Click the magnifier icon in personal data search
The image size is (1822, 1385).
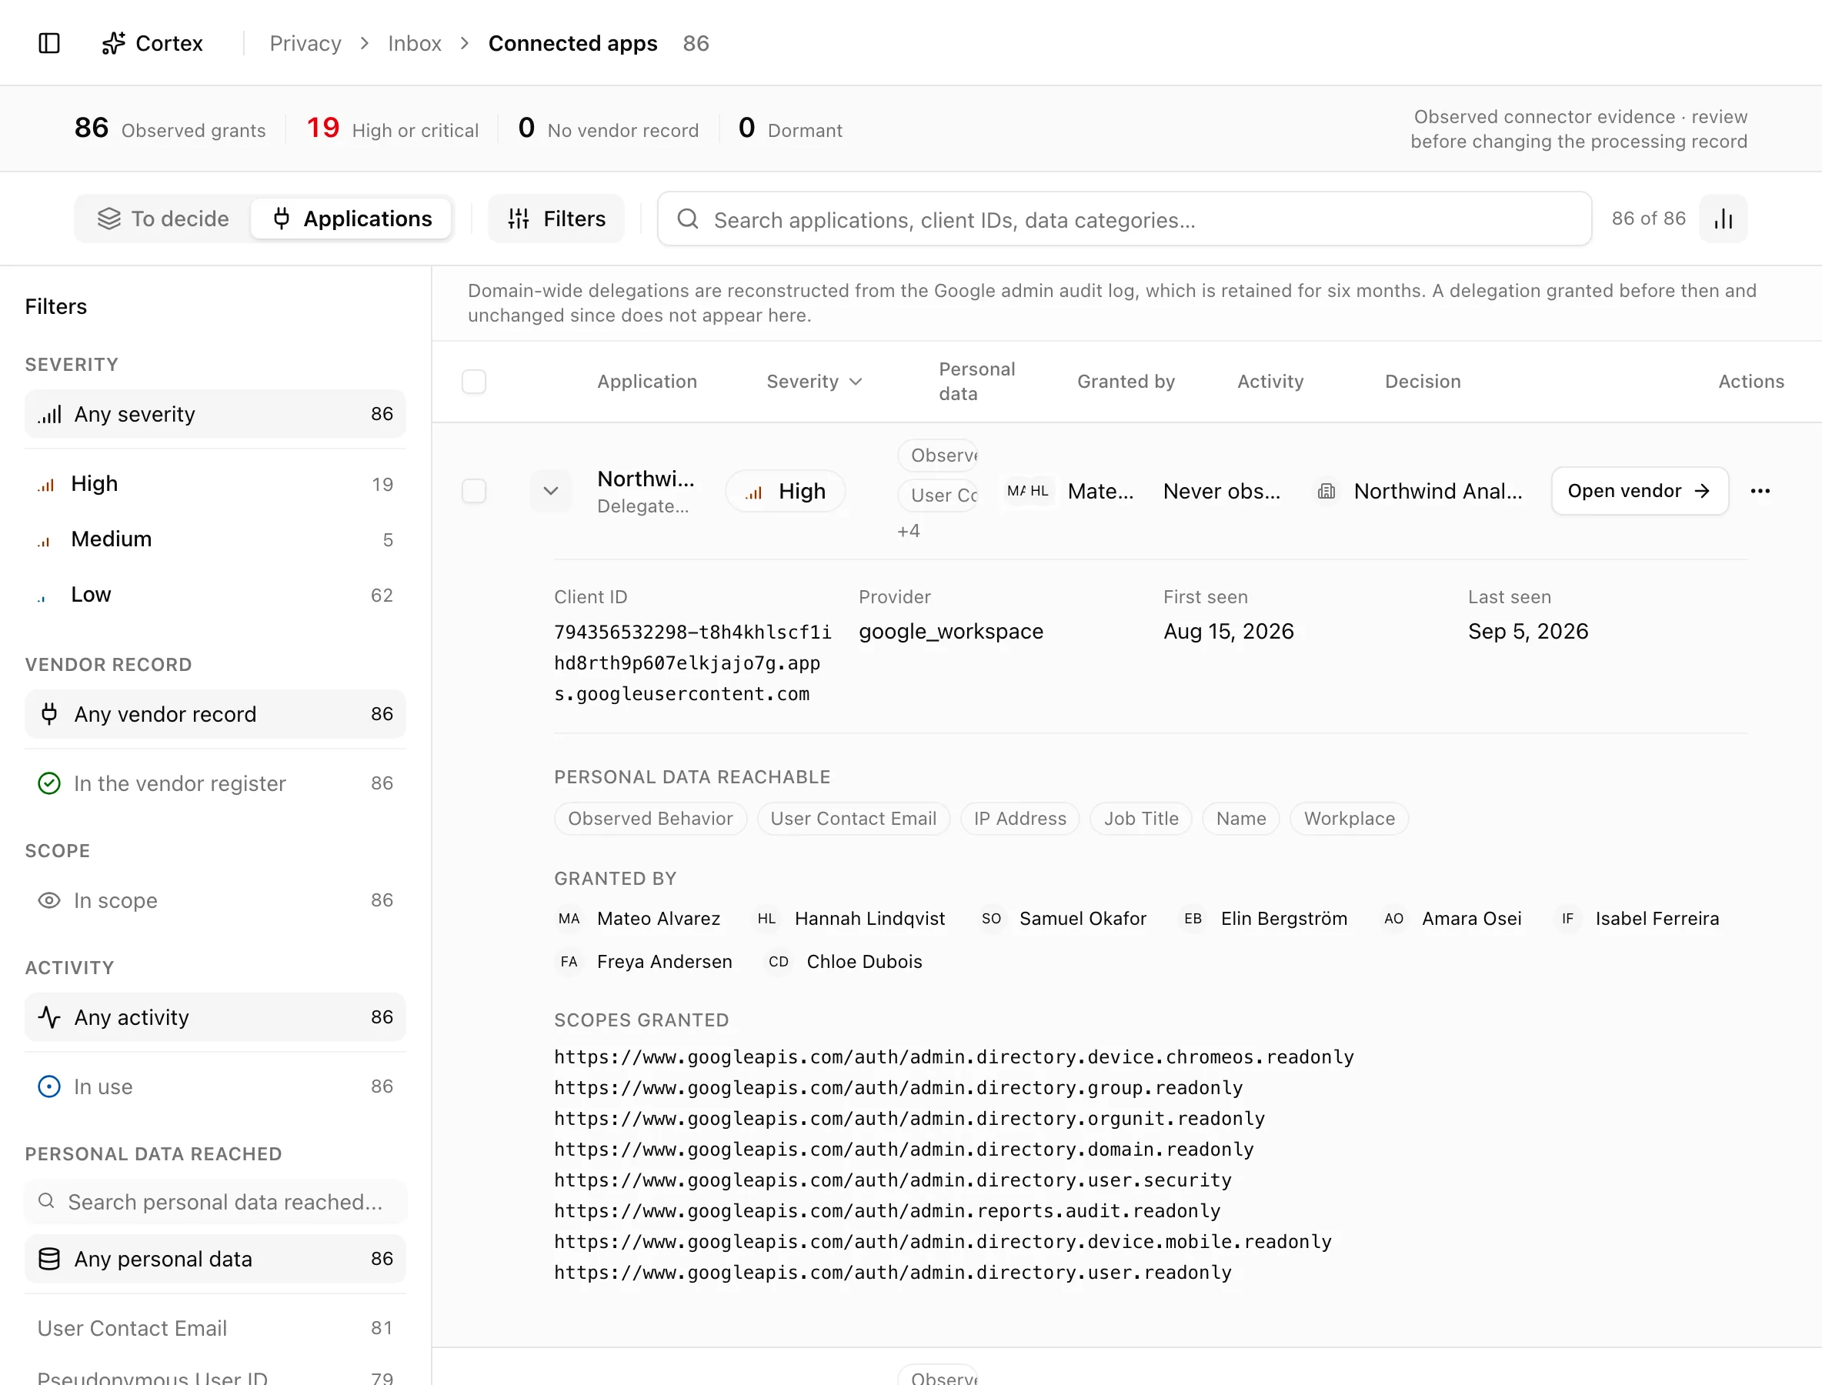(47, 1201)
